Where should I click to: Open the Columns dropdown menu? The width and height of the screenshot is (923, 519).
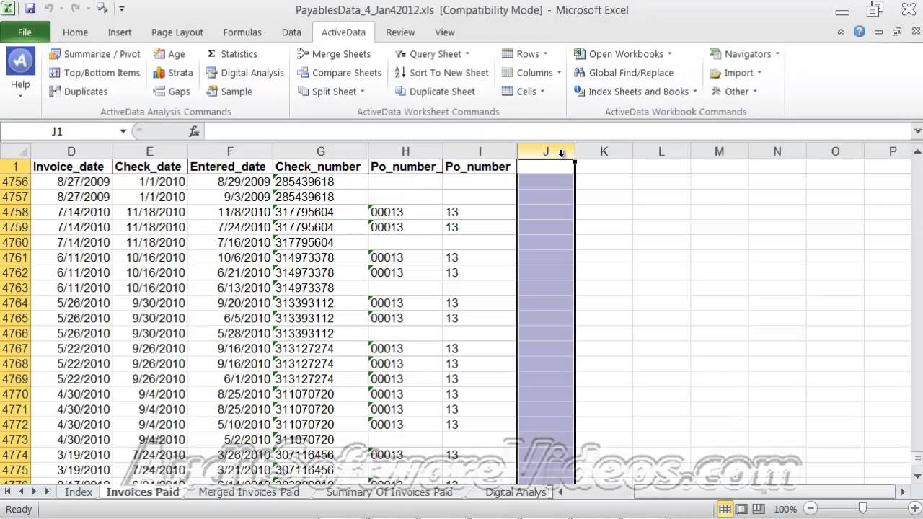531,73
